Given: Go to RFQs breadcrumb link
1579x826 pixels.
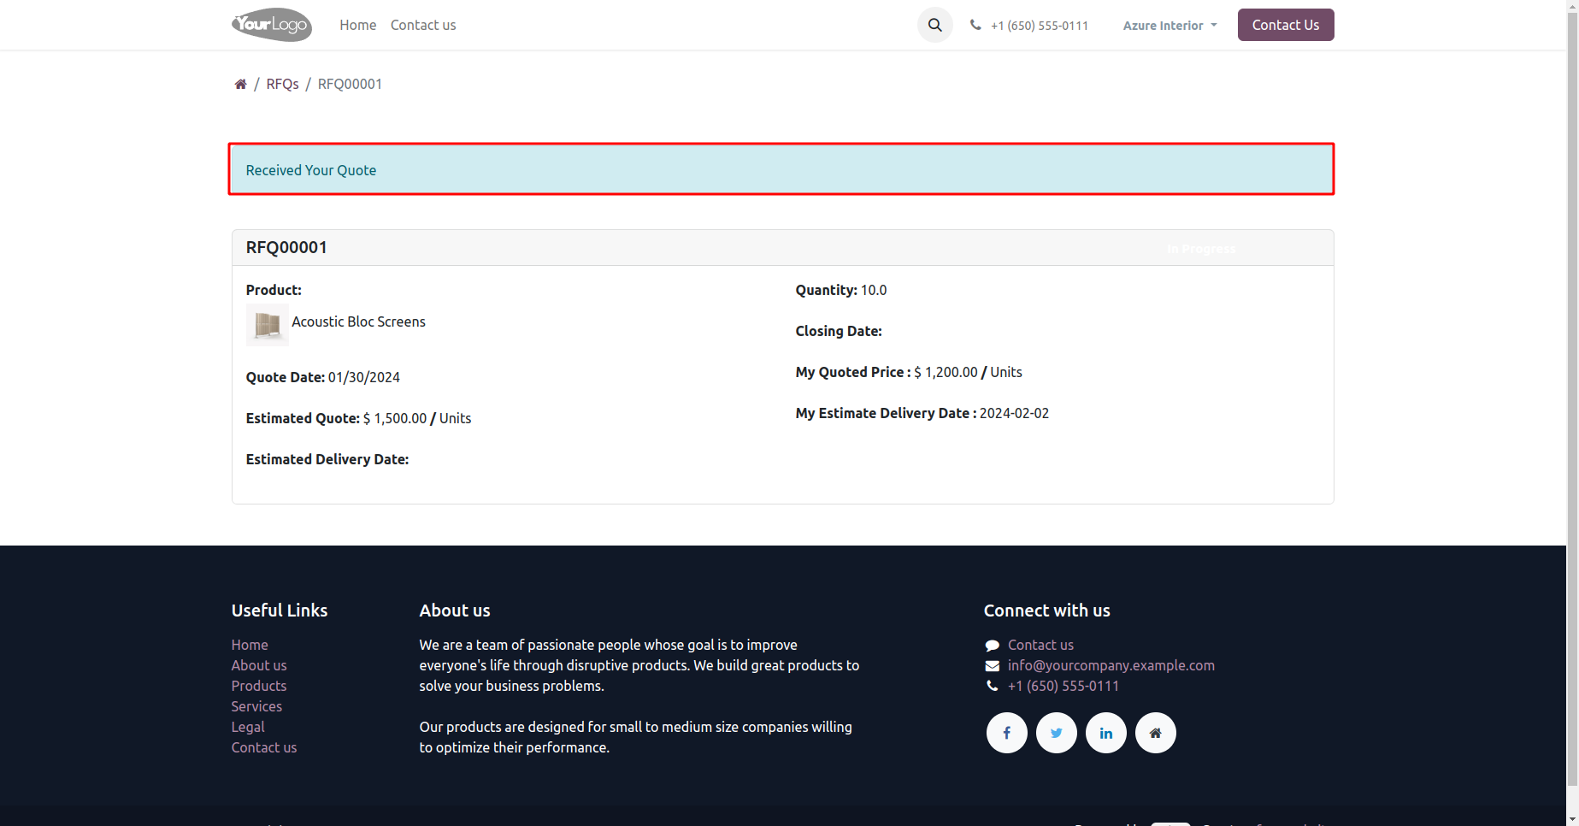Looking at the screenshot, I should [x=282, y=84].
